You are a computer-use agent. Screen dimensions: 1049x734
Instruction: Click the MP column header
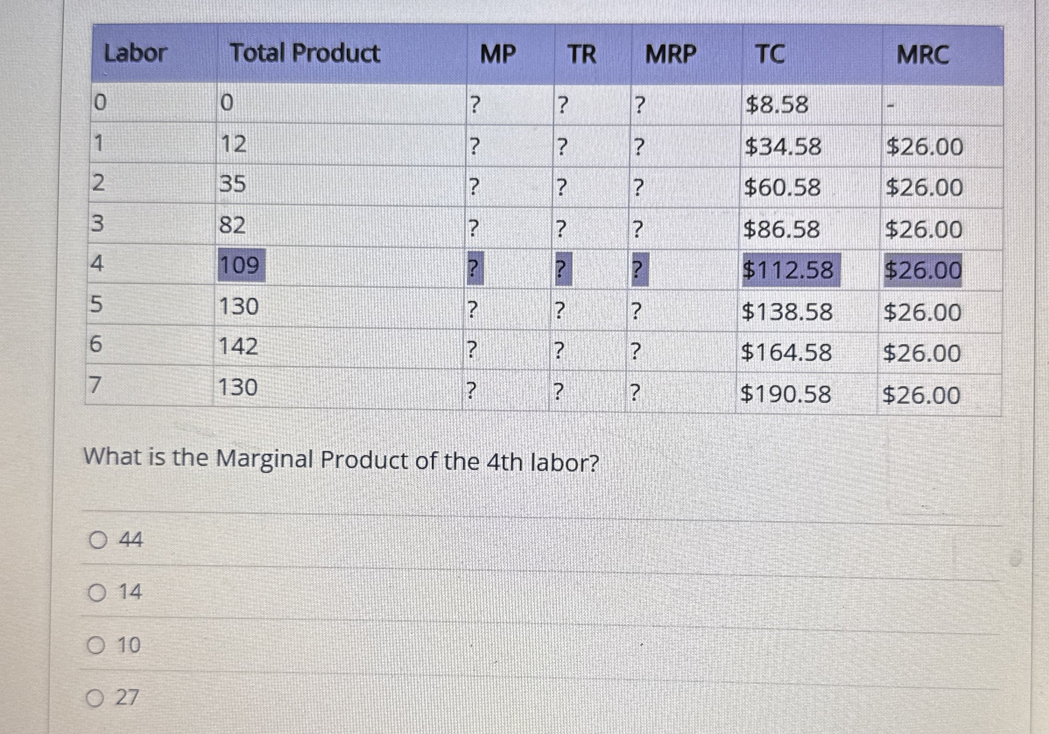pos(499,52)
